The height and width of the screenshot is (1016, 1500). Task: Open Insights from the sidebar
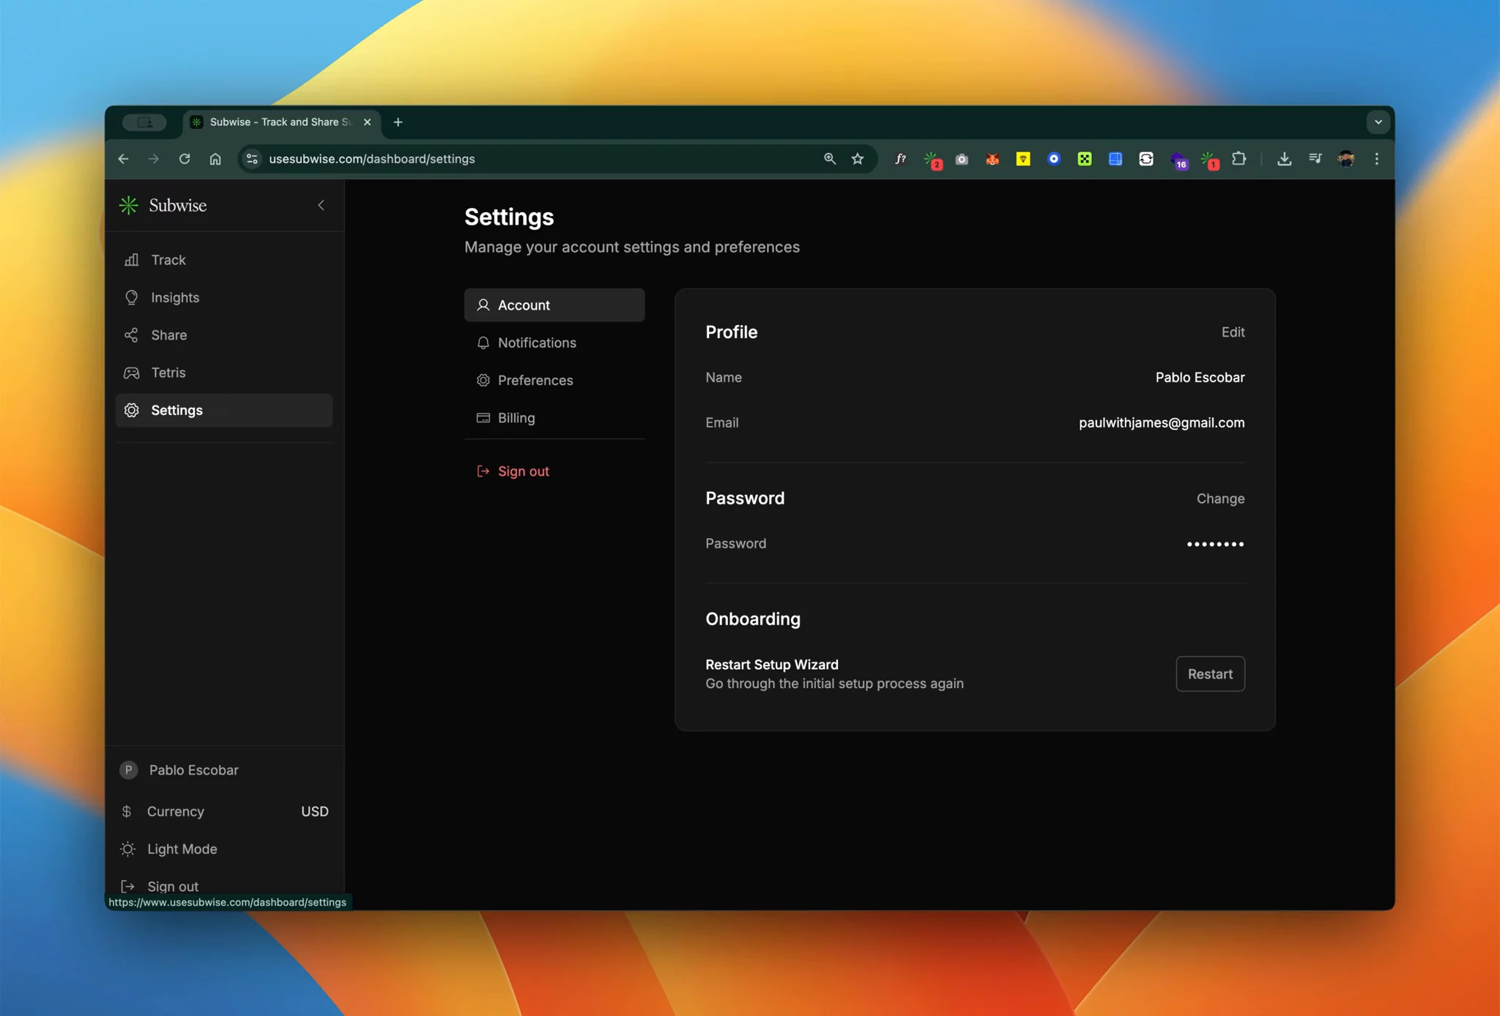[x=174, y=297]
